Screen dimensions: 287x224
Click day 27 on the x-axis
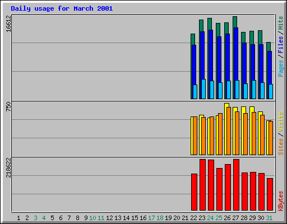click(x=236, y=218)
